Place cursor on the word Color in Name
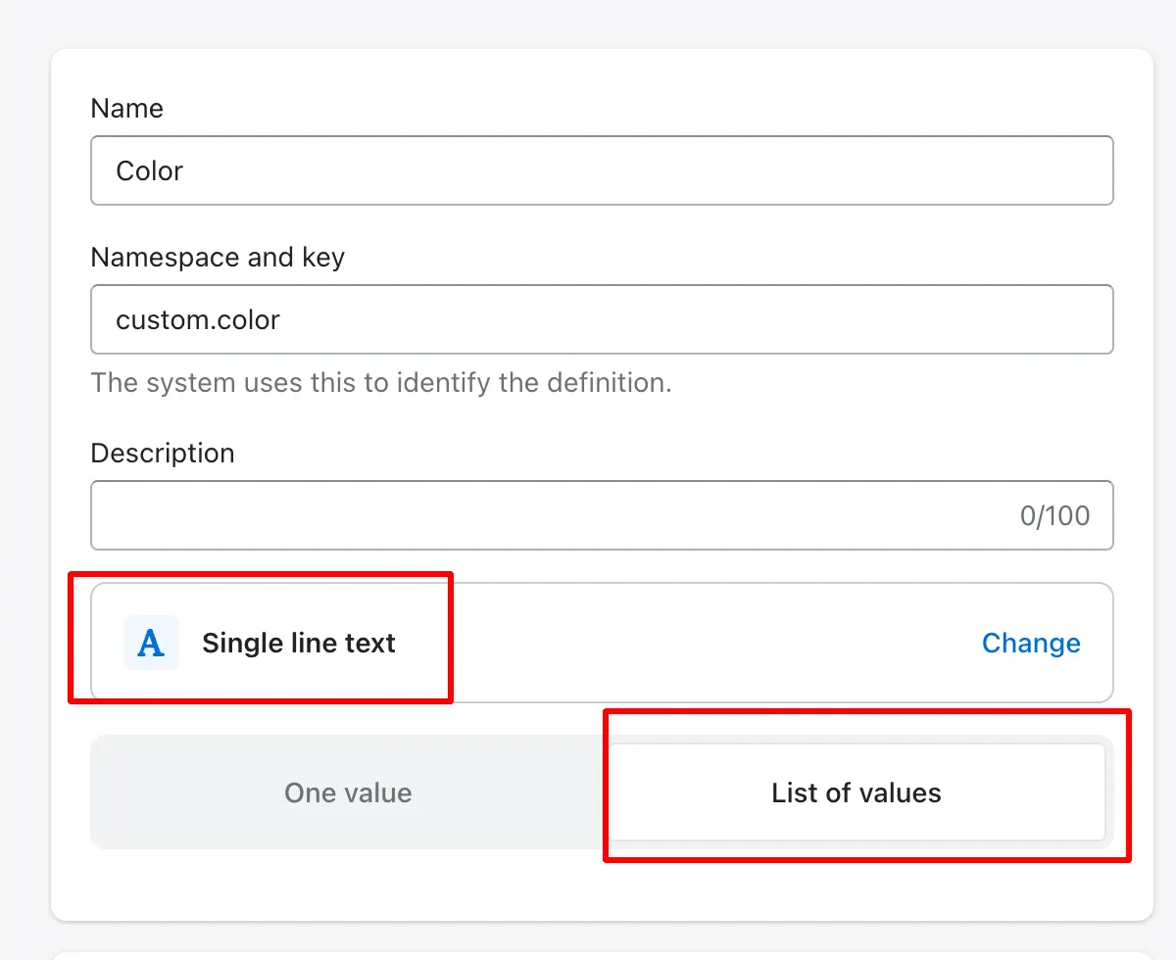Viewport: 1176px width, 960px height. [x=150, y=170]
